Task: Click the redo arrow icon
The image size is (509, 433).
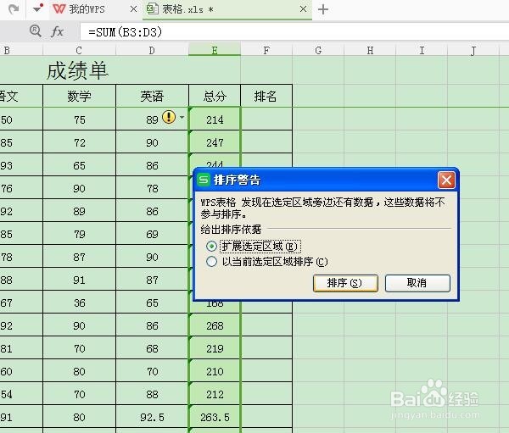Action: pyautogui.click(x=14, y=9)
